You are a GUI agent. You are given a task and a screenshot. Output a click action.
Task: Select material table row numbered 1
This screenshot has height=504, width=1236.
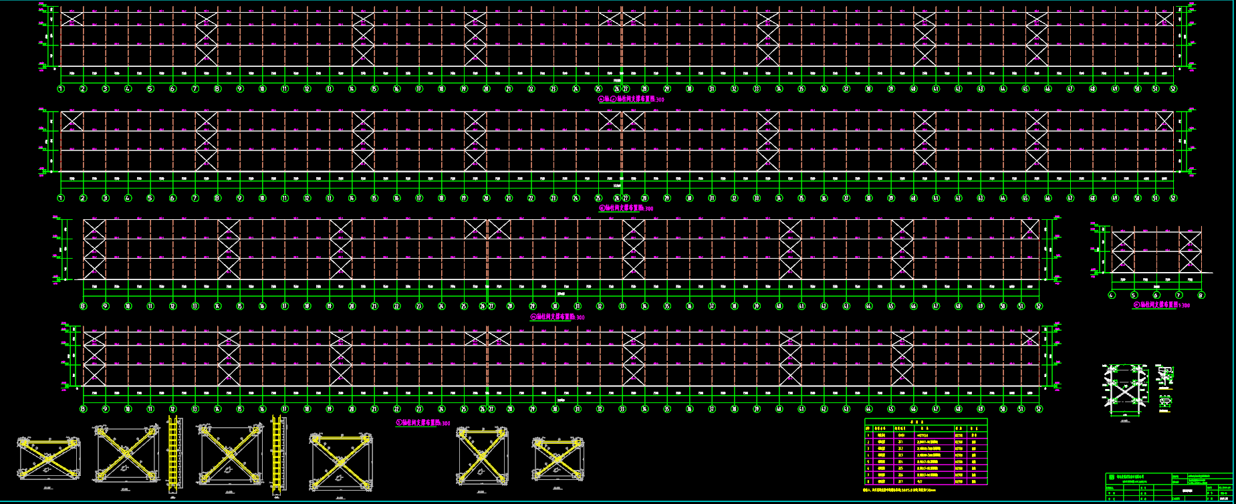(x=926, y=435)
